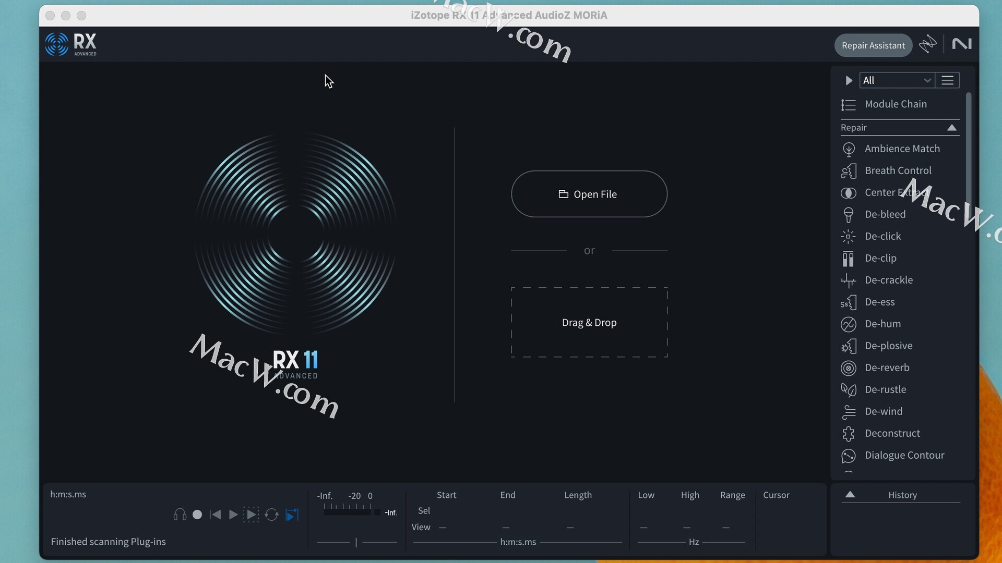
Task: Collapse the Repair section
Action: coord(951,128)
